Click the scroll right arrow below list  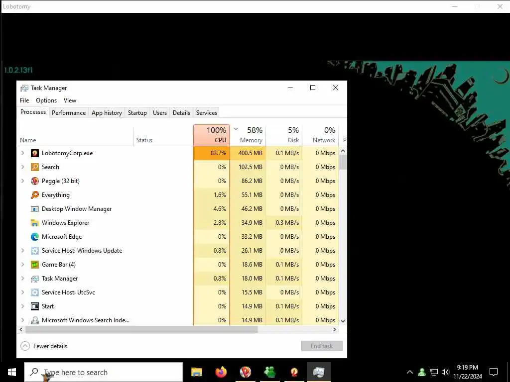334,329
